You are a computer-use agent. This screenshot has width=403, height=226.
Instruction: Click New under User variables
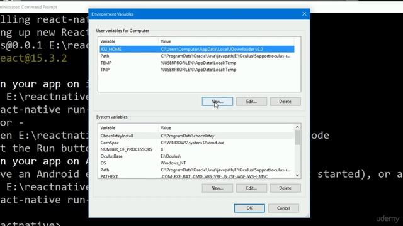point(217,102)
